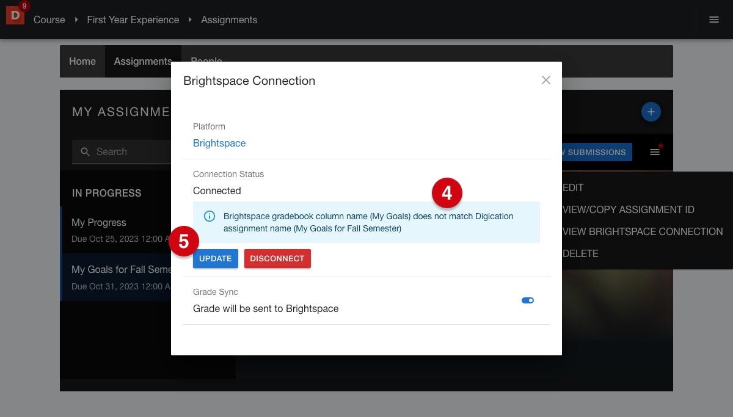Click the Assignments breadcrumb
The height and width of the screenshot is (417, 733).
(x=229, y=20)
